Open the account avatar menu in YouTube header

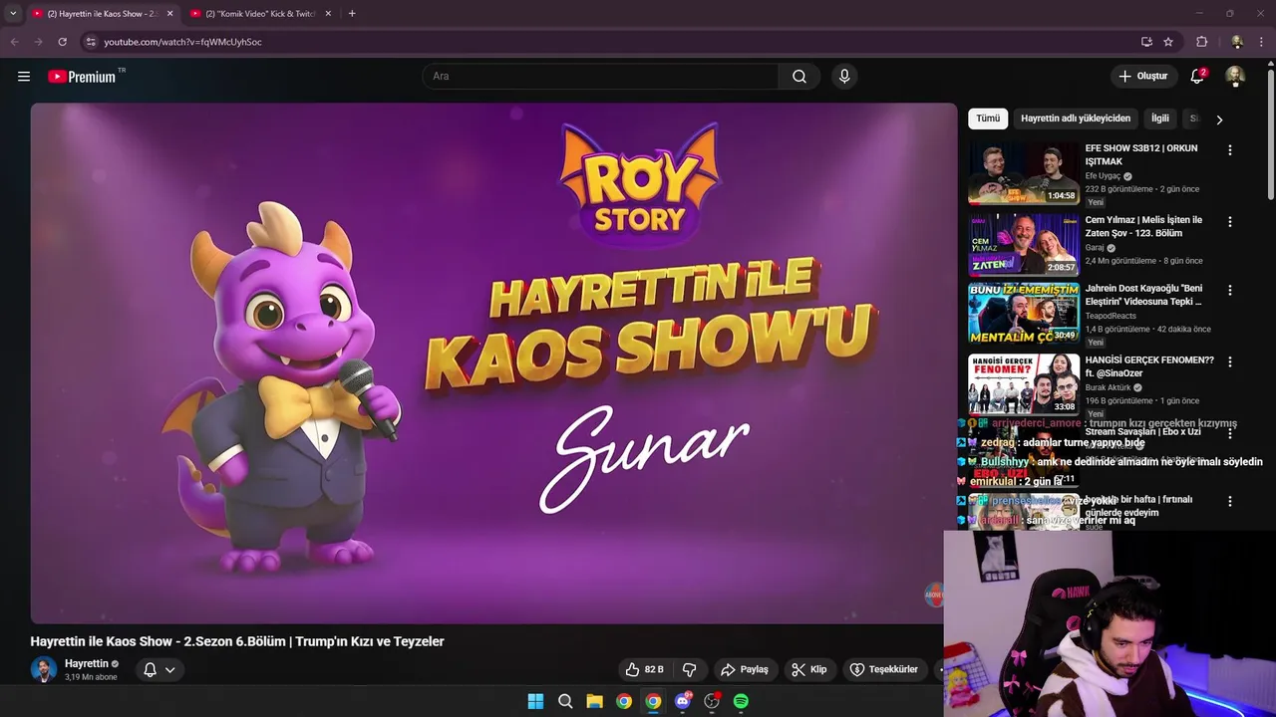tap(1235, 77)
